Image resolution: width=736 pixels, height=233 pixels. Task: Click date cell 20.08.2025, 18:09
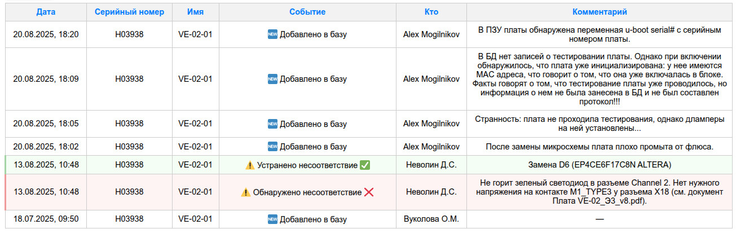pos(46,79)
